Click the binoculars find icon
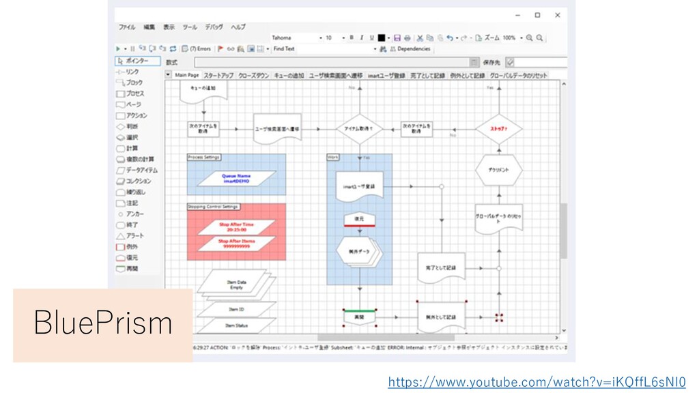 [x=382, y=49]
